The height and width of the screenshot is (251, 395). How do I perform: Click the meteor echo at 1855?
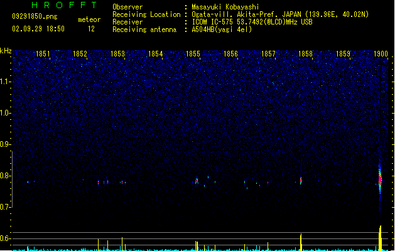pyautogui.click(x=197, y=181)
